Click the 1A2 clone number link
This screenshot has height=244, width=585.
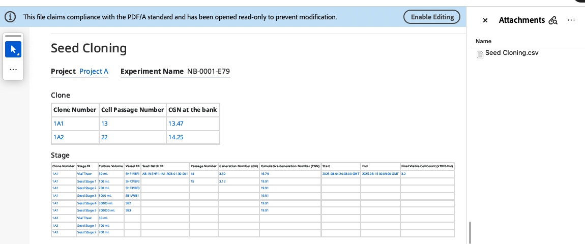click(58, 137)
